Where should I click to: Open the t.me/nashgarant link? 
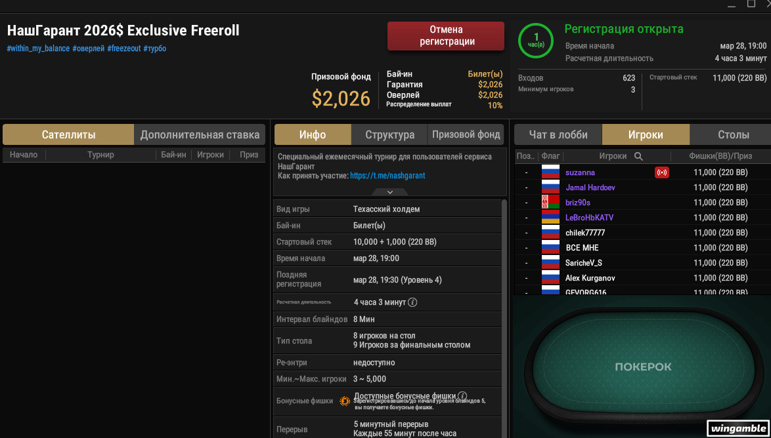pyautogui.click(x=387, y=175)
